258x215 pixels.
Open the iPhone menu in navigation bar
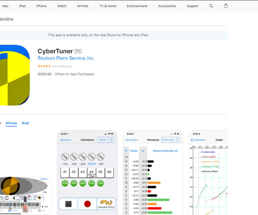coord(41,6)
